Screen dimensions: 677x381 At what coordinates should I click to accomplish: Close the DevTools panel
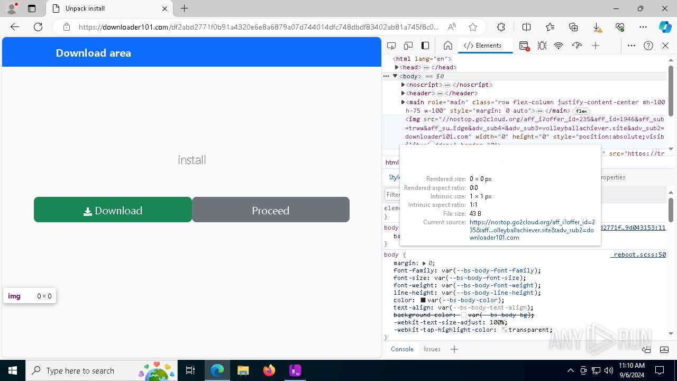pyautogui.click(x=665, y=46)
